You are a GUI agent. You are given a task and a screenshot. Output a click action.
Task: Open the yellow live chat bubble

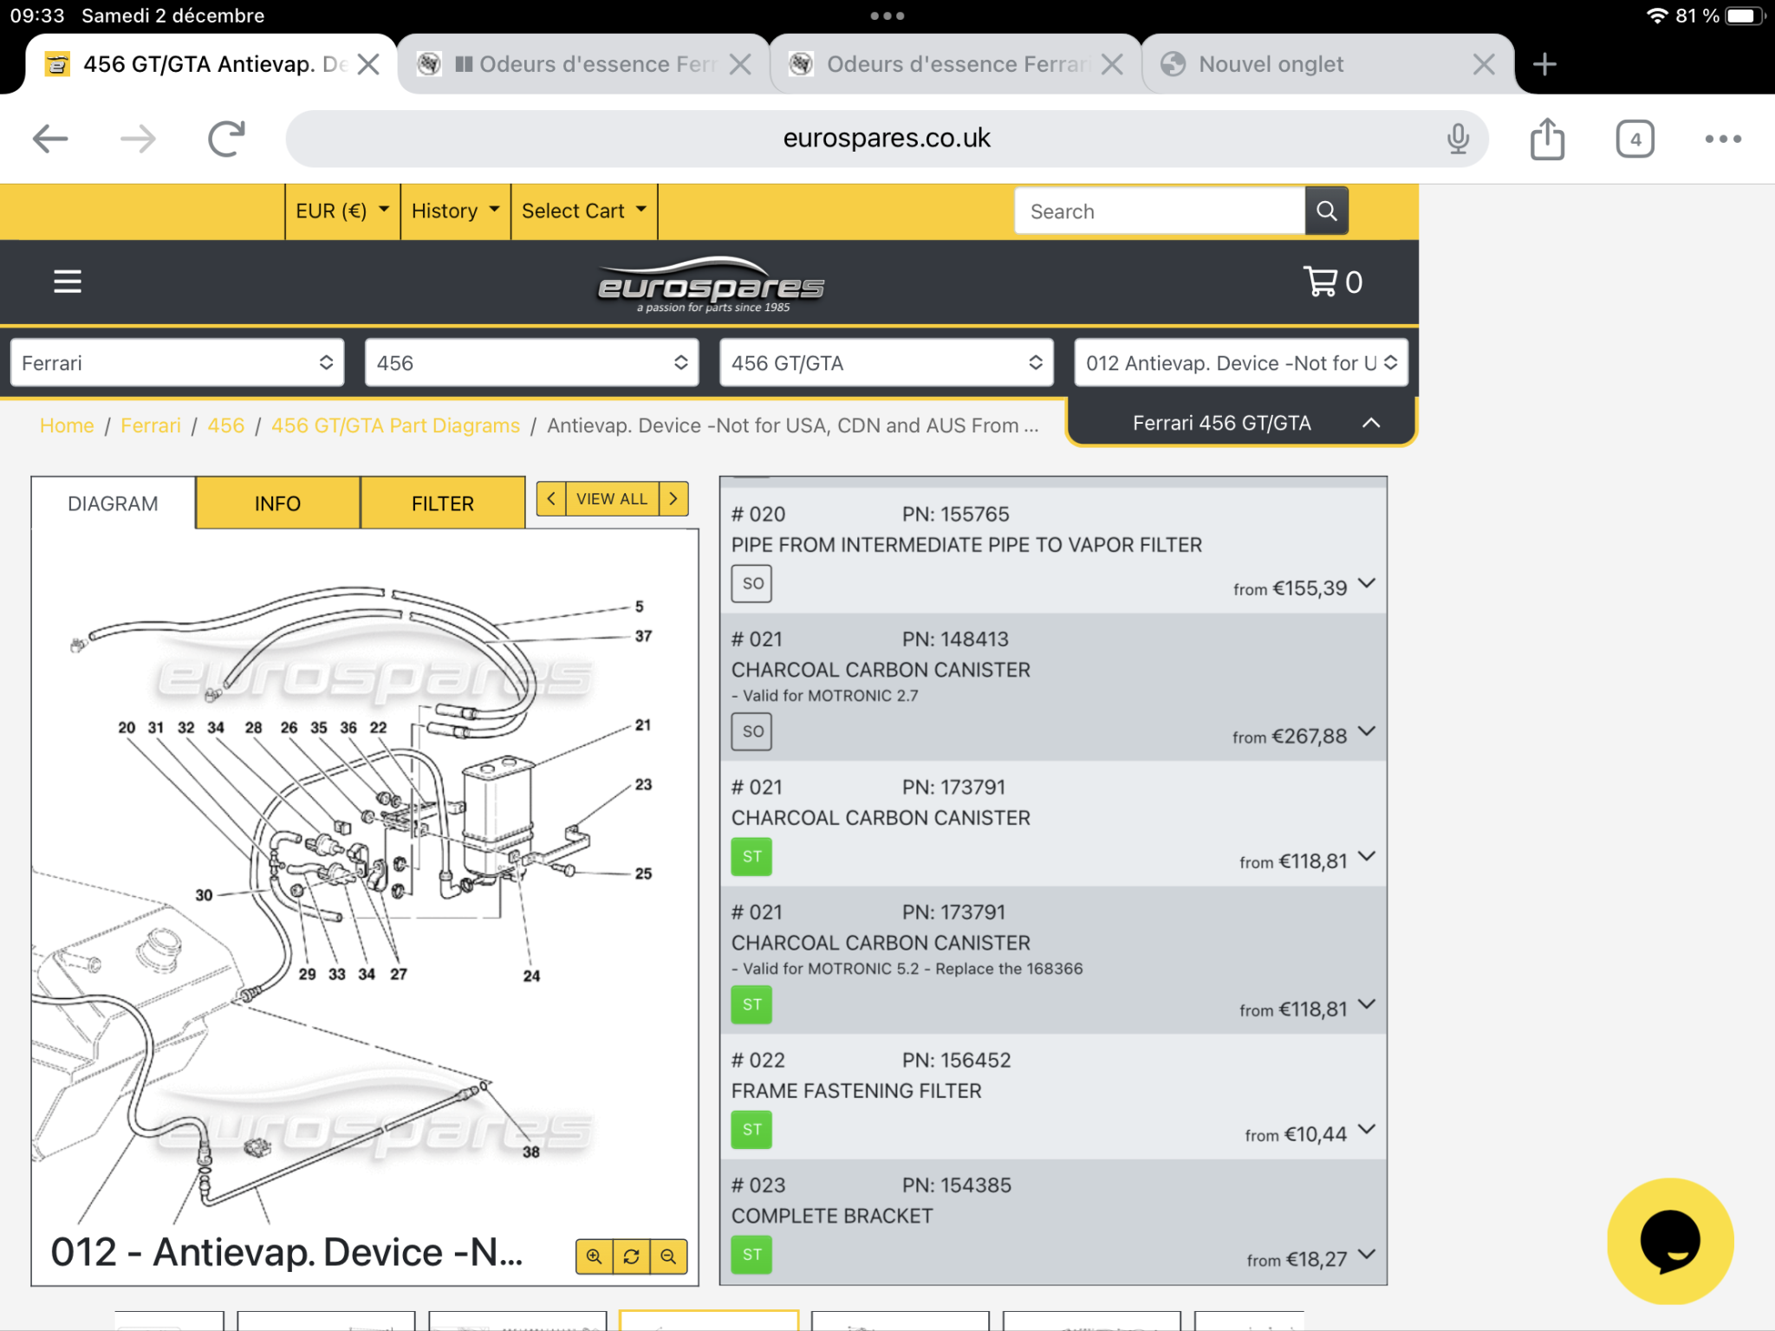click(x=1670, y=1240)
